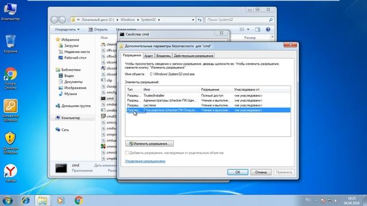Switch to the Действующие разрешения tab

coord(194,56)
